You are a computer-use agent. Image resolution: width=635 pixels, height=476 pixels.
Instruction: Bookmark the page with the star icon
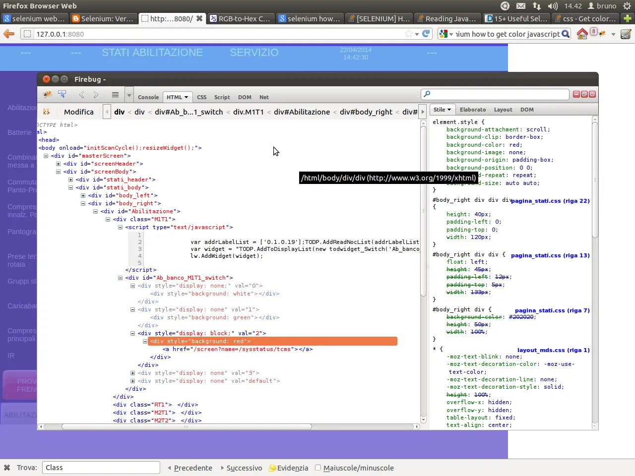point(408,34)
